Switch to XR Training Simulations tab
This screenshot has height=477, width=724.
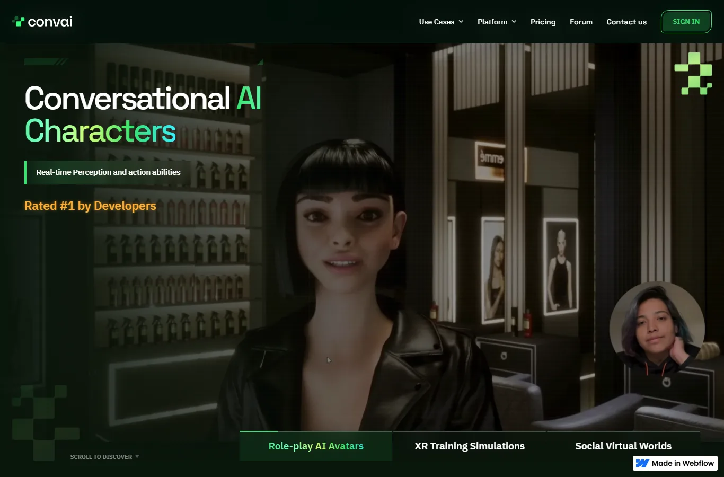(x=470, y=446)
